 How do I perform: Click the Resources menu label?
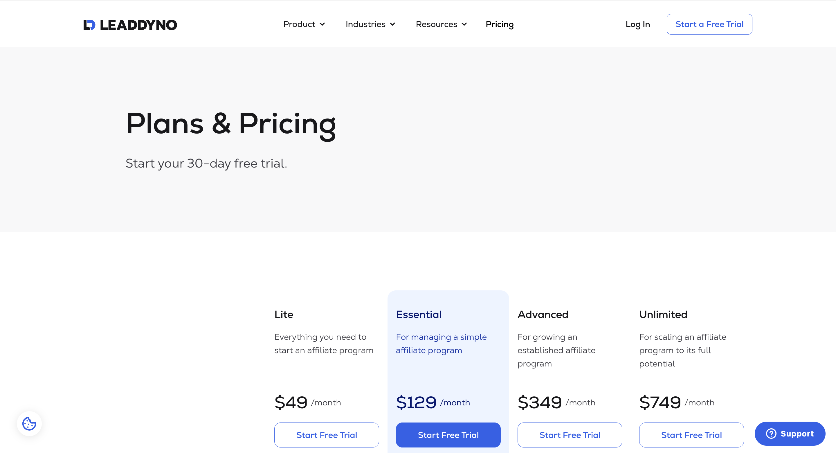tap(437, 24)
